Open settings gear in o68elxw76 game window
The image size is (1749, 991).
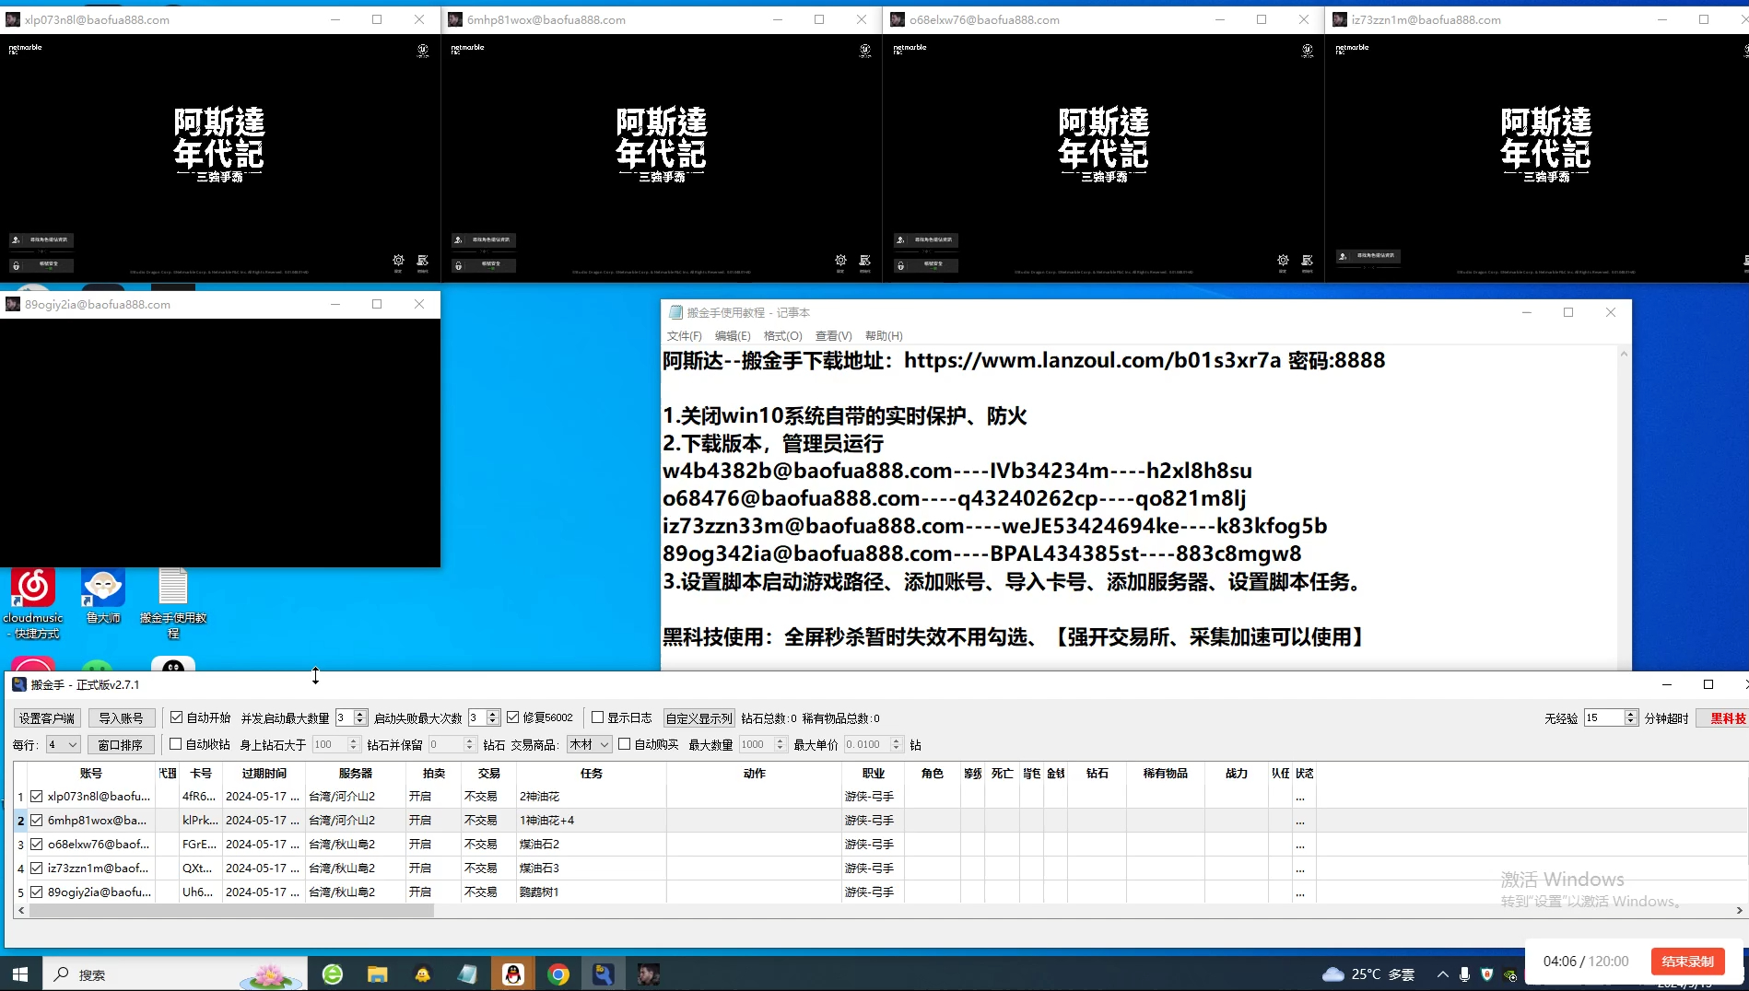coord(1283,261)
